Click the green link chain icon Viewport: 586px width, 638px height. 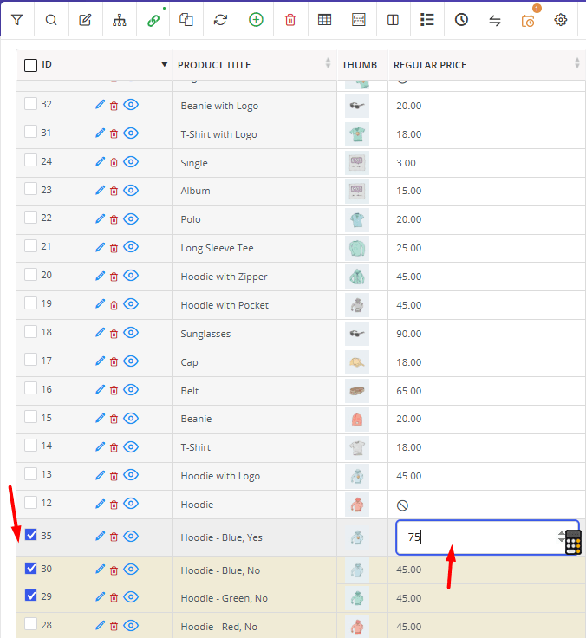click(153, 20)
